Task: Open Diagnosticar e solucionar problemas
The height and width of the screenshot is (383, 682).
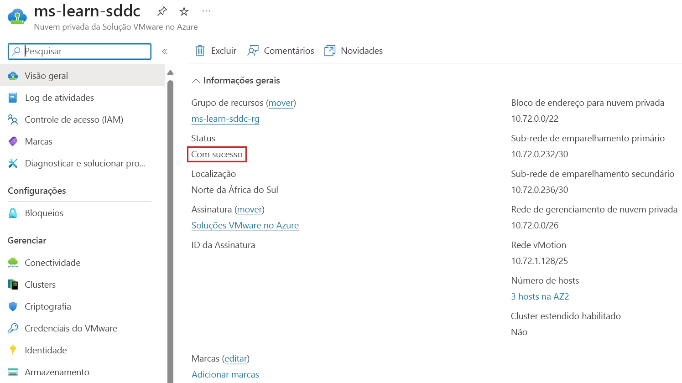Action: [84, 163]
